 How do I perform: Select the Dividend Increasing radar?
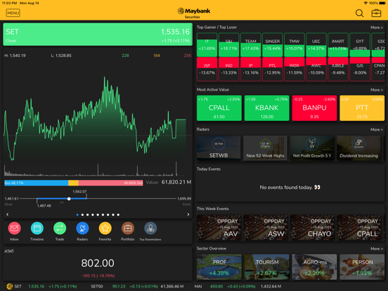click(358, 148)
